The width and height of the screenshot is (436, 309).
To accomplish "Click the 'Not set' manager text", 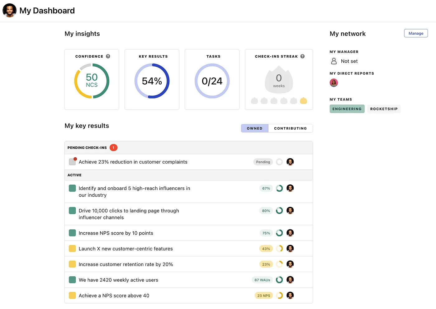I will [349, 61].
